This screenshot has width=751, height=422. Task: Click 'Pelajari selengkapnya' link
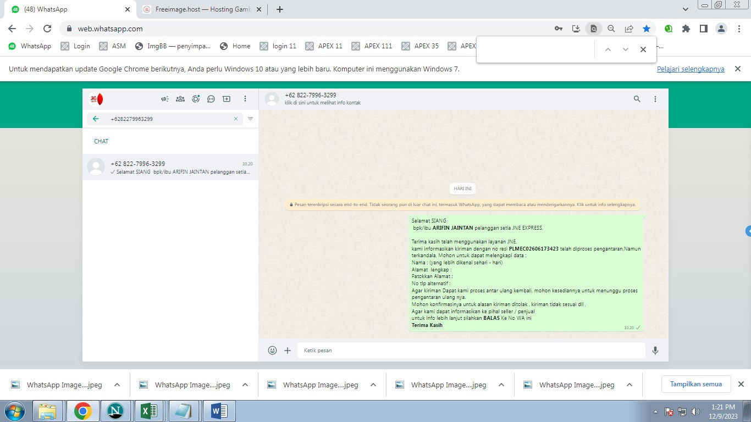pyautogui.click(x=691, y=69)
